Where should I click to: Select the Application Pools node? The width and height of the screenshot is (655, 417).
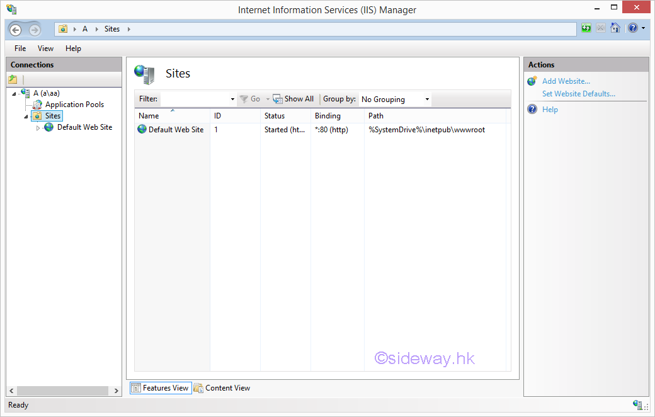74,105
